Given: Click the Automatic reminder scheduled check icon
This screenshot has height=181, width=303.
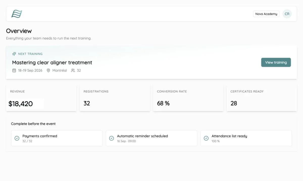Looking at the screenshot, I should point(111,138).
